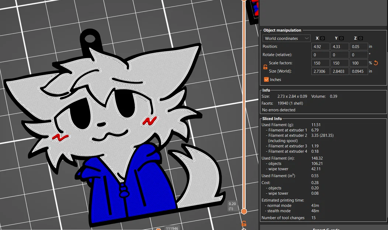
Task: Click the wipe tower filament value 42.11
Action: tap(316, 169)
